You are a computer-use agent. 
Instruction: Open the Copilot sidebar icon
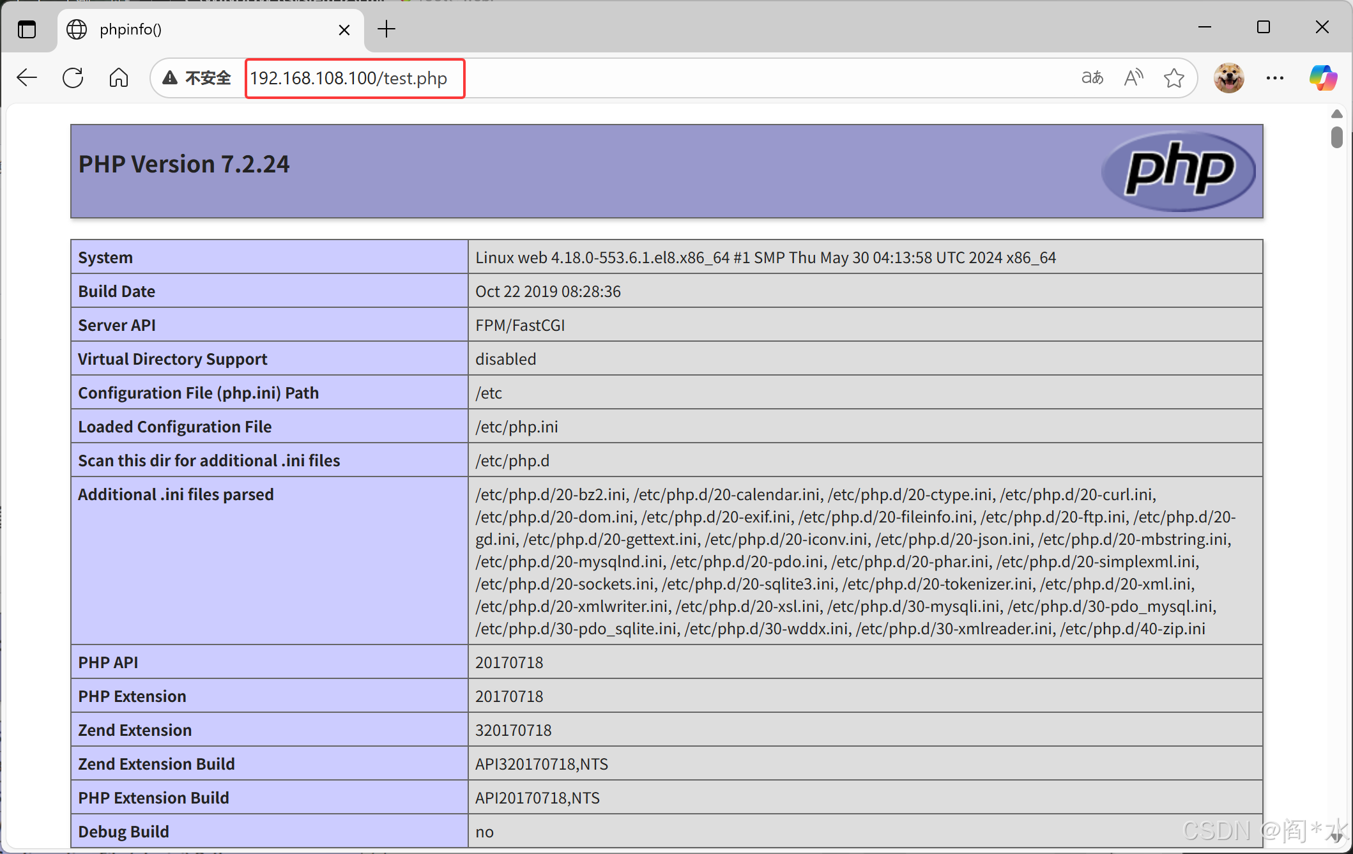(x=1322, y=78)
